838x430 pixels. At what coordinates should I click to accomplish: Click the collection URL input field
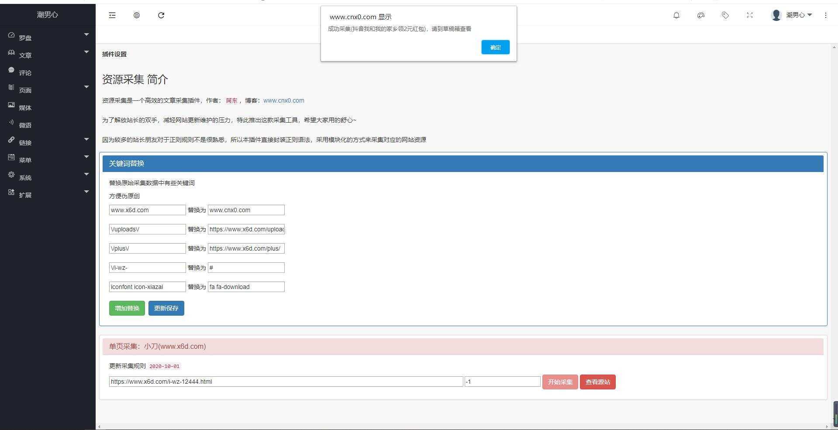[286, 381]
